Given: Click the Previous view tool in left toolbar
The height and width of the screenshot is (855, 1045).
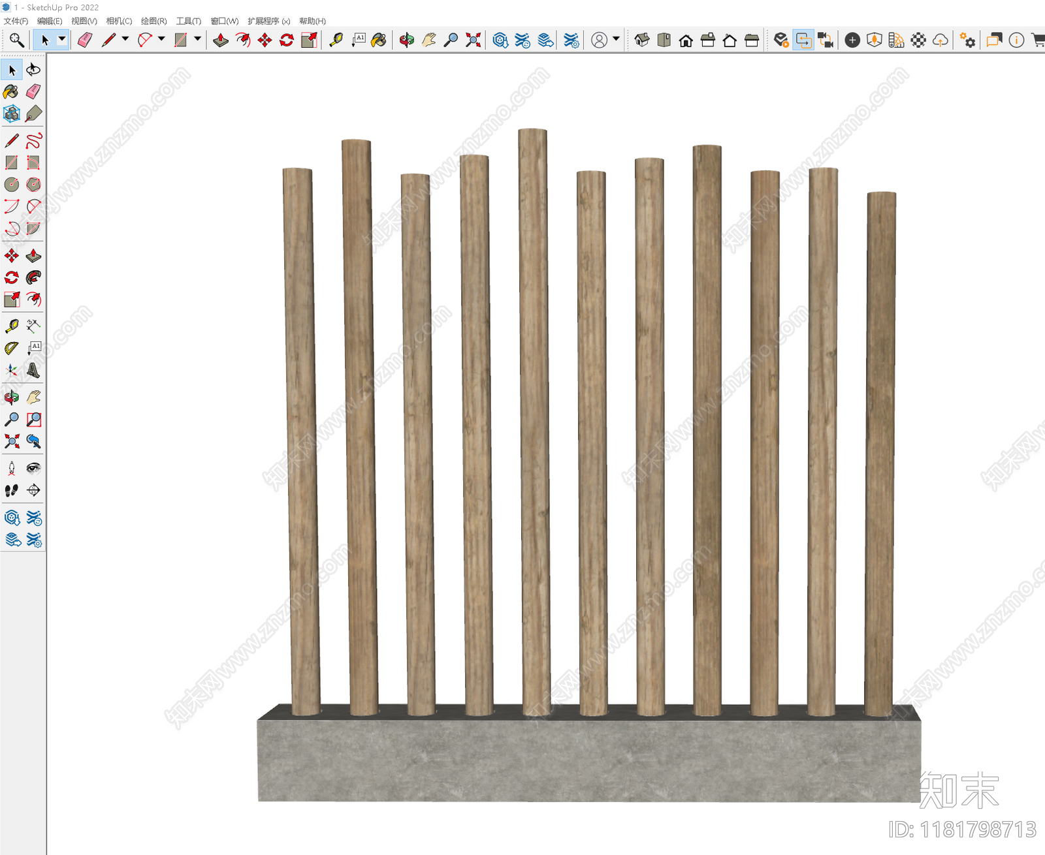Looking at the screenshot, I should pos(33,441).
